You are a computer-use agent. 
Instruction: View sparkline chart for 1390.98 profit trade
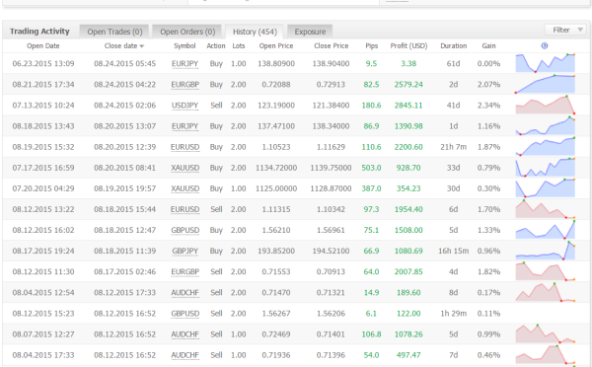546,125
